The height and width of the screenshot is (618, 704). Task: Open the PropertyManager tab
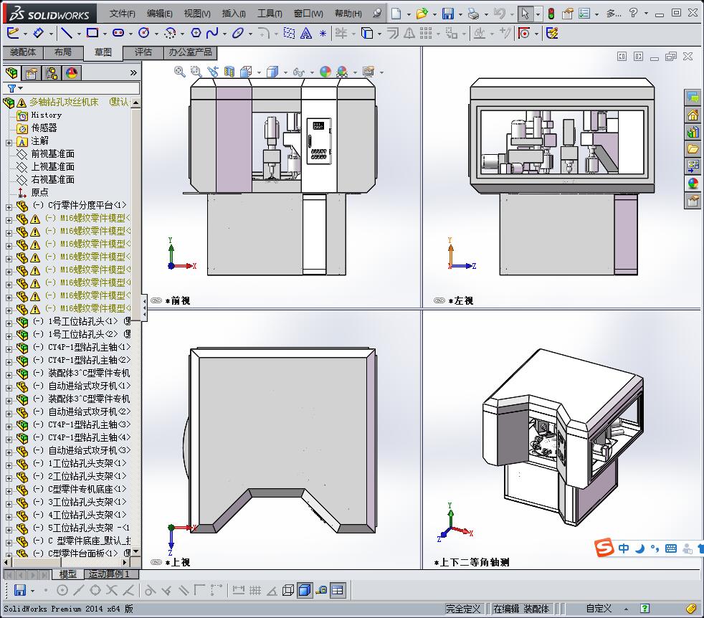tap(32, 72)
